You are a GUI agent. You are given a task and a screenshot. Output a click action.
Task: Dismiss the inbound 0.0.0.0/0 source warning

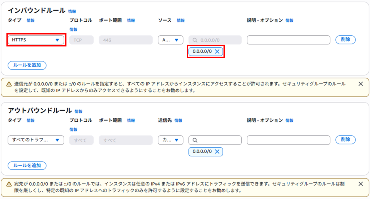[361, 84]
